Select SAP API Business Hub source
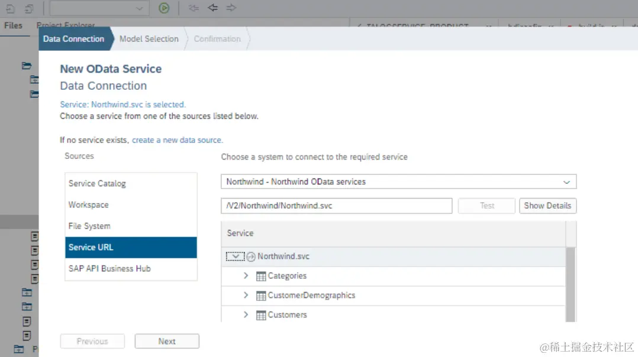 click(131, 268)
